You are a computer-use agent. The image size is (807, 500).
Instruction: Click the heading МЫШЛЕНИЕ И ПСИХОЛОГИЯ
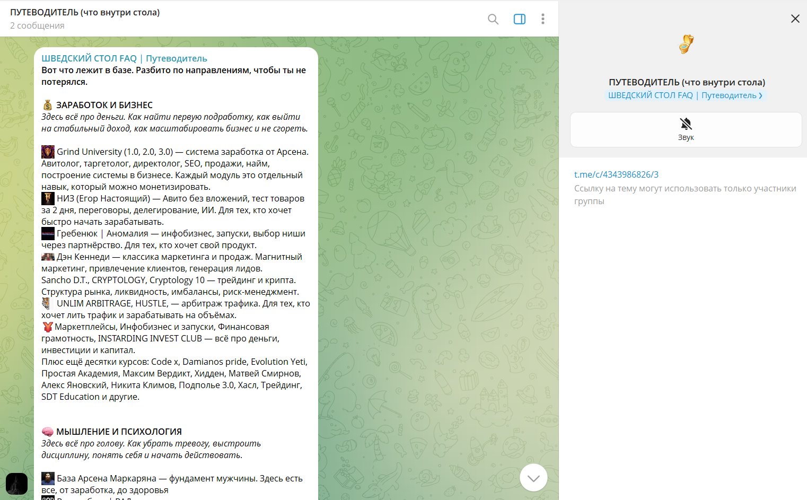pyautogui.click(x=119, y=432)
